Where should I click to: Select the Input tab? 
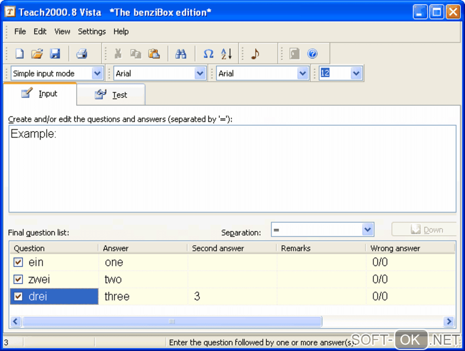point(40,94)
